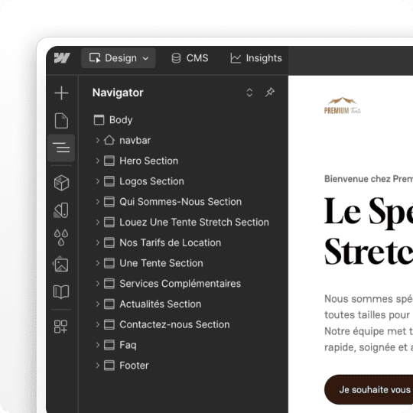
Task: Expand the Footer chevron
Action: click(x=97, y=366)
